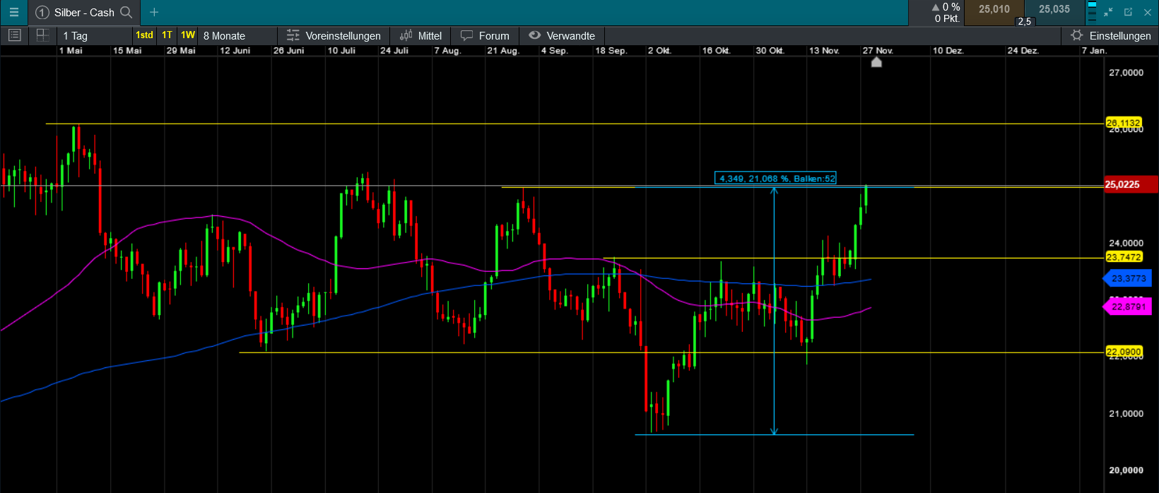Open the chart list panel icon
This screenshot has width=1159, height=493.
[x=14, y=35]
